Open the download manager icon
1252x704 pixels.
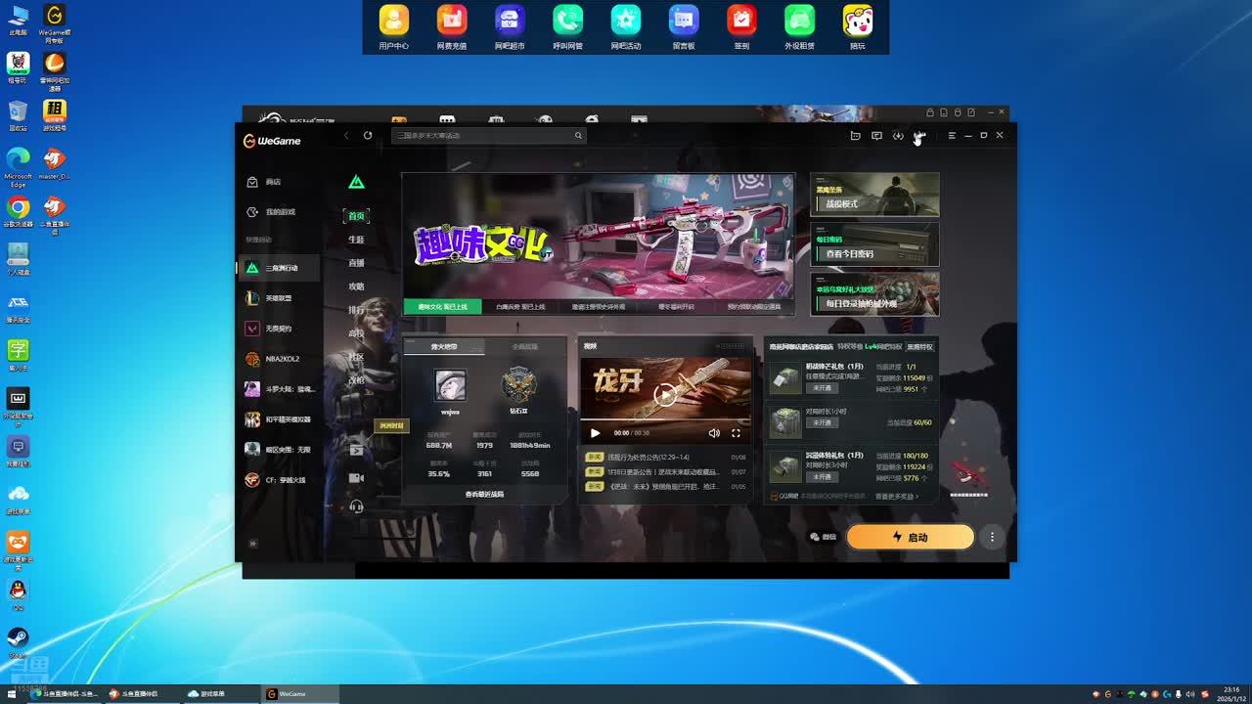click(x=898, y=136)
